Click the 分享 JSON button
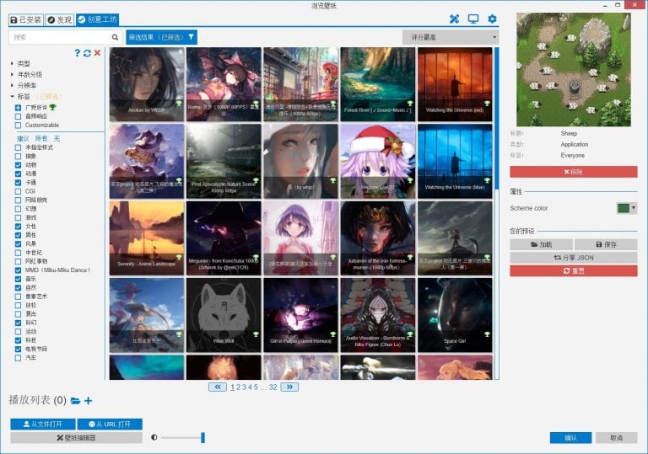The width and height of the screenshot is (648, 454). point(574,258)
